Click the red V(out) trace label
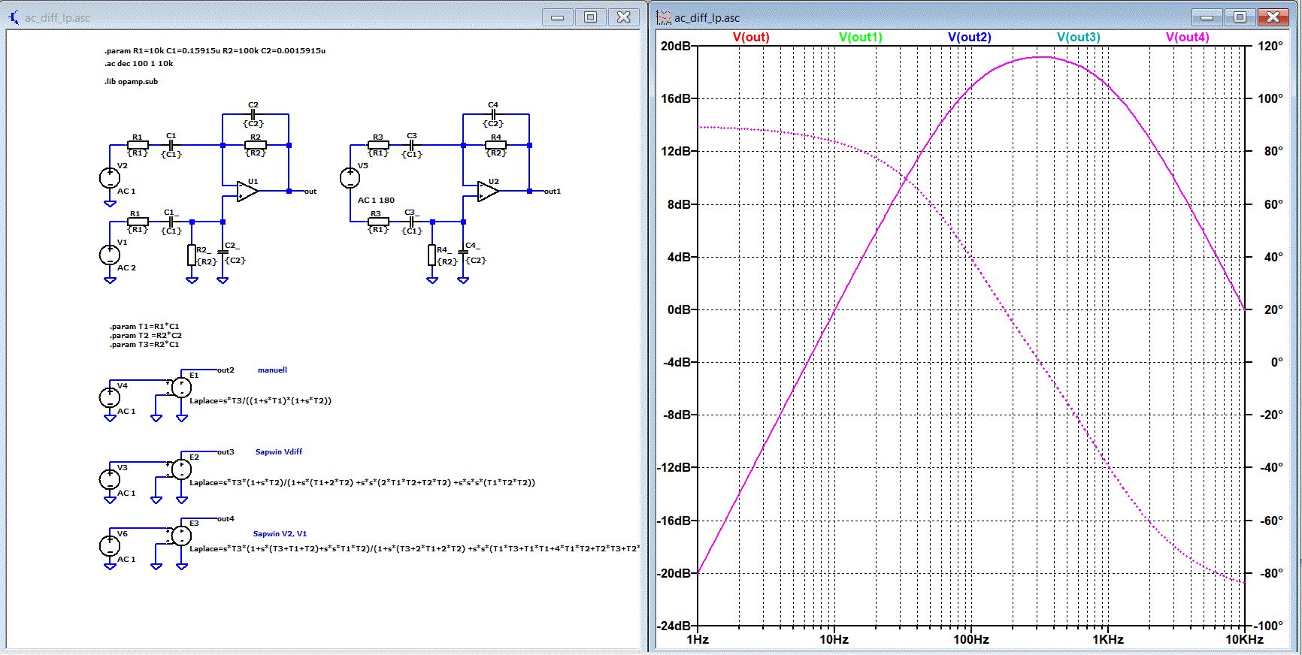1302x655 pixels. (751, 38)
